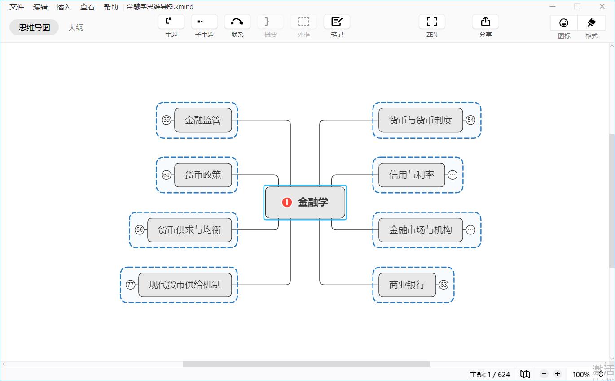Select the 金融监管 topic node
The image size is (615, 381).
point(203,120)
